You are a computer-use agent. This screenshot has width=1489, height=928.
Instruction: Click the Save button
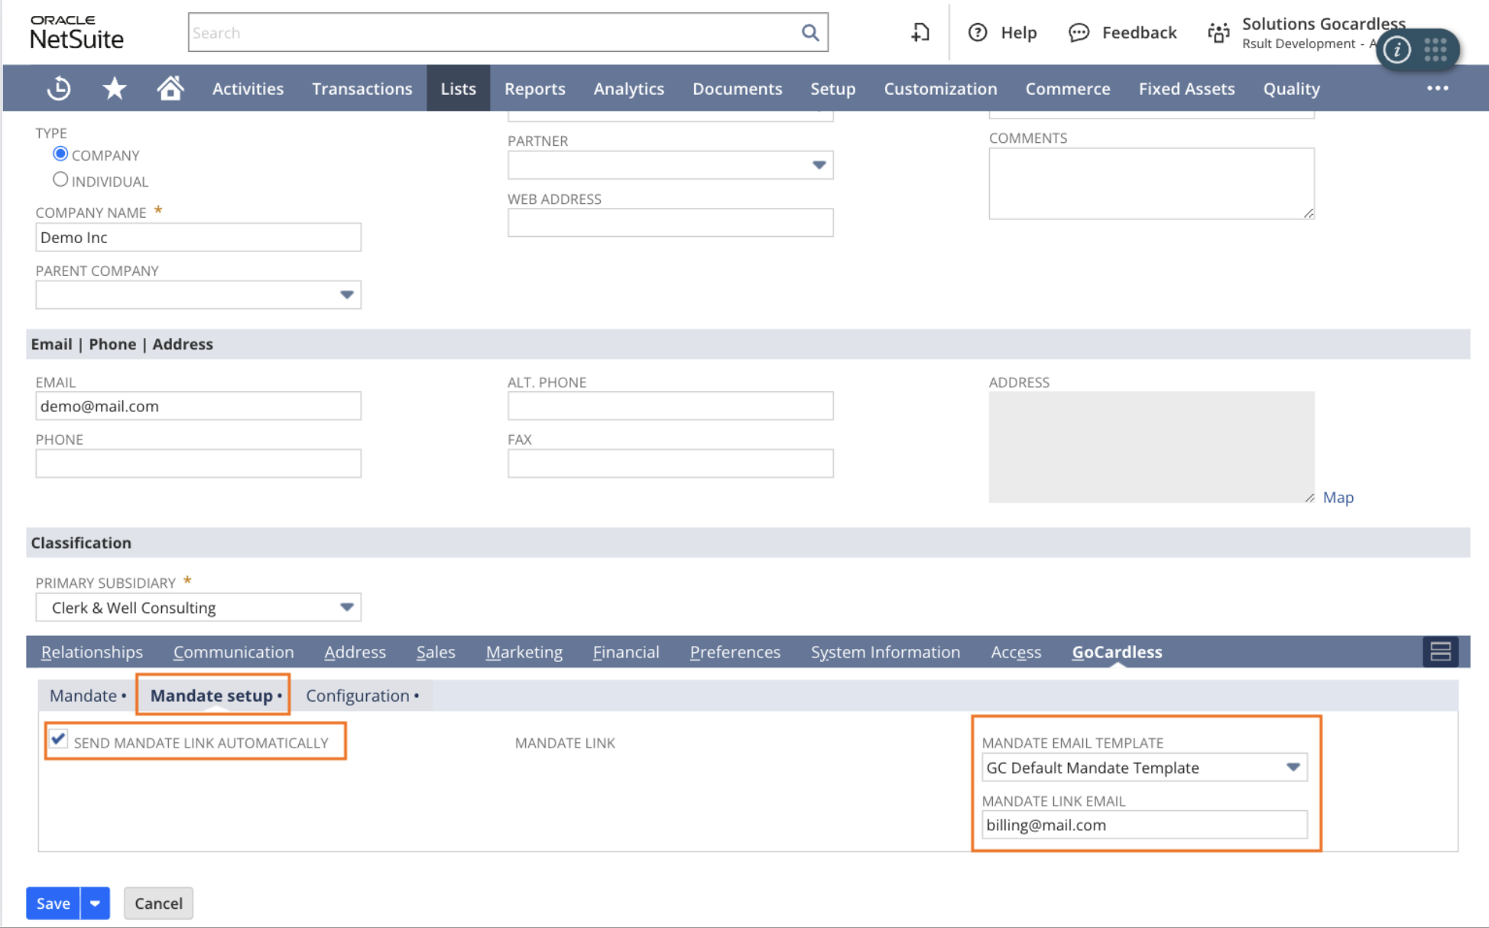tap(54, 904)
